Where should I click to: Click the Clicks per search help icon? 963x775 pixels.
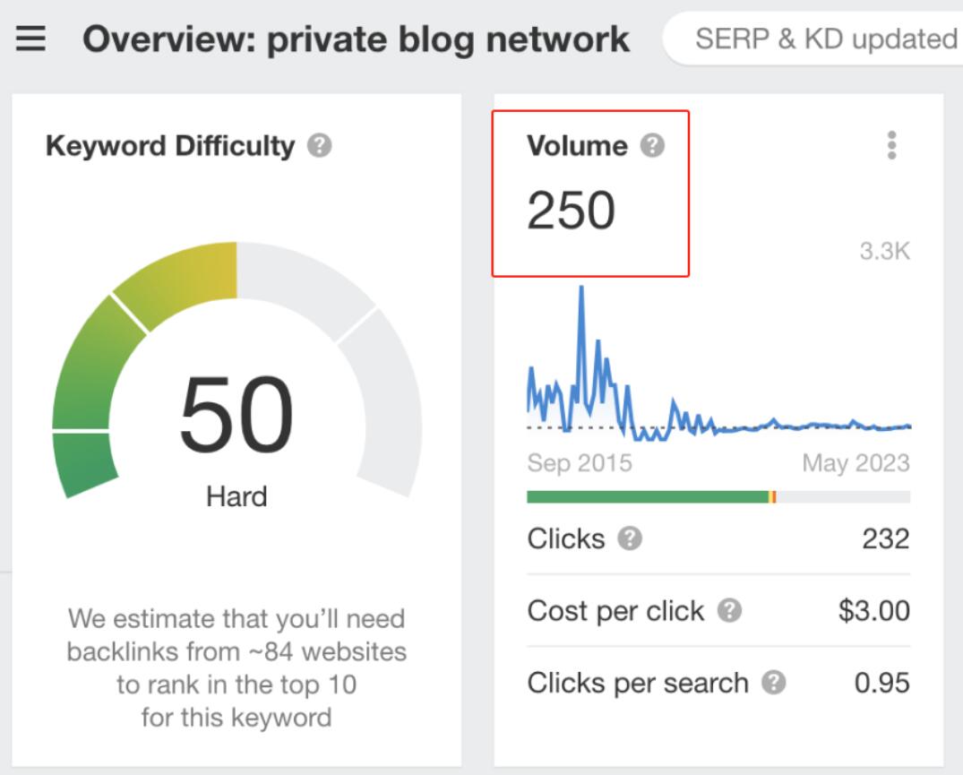pyautogui.click(x=774, y=683)
